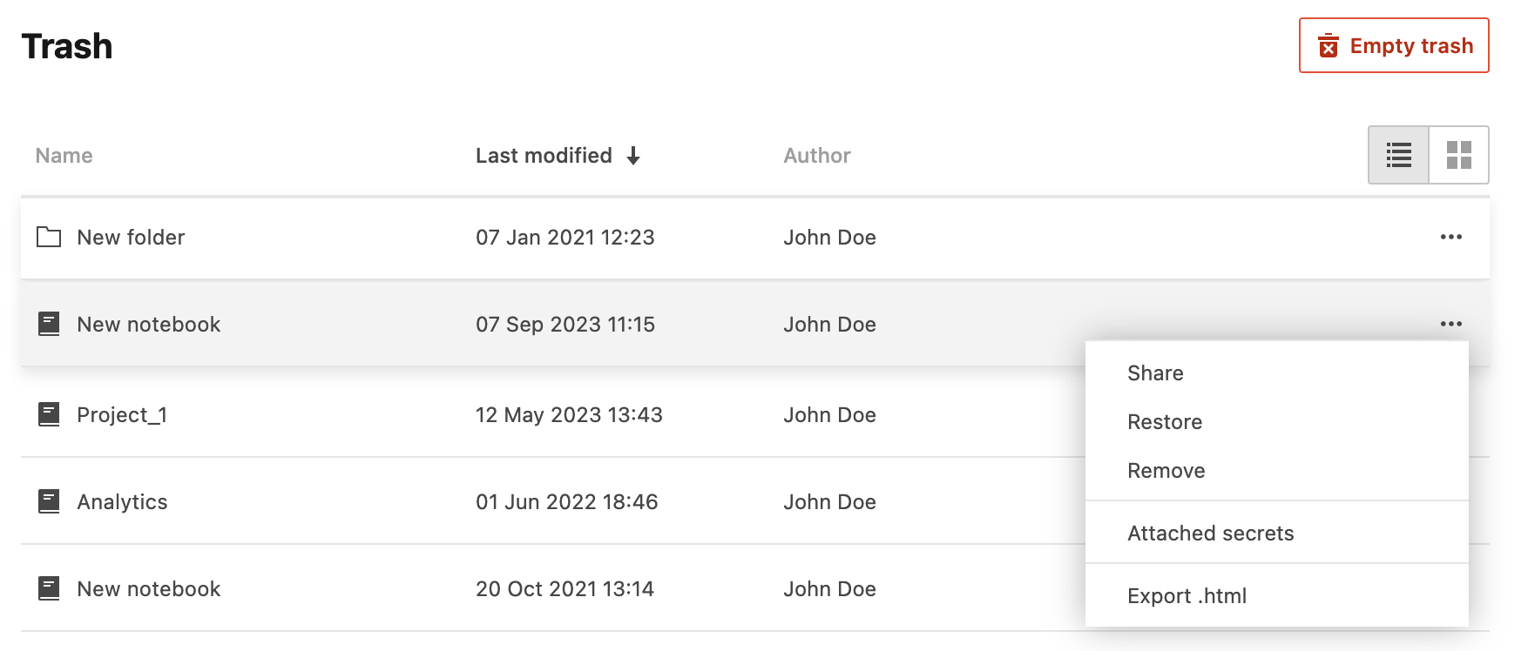Close the 2023 New notebook options menu
Screen dimensions: 1528x651
pyautogui.click(x=1450, y=324)
